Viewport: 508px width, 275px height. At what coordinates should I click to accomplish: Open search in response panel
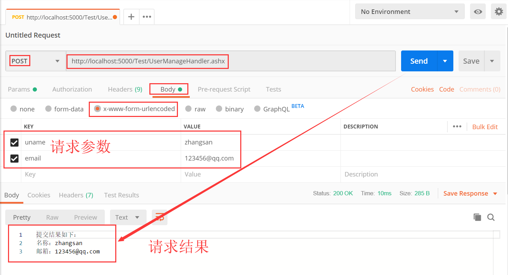tap(491, 217)
